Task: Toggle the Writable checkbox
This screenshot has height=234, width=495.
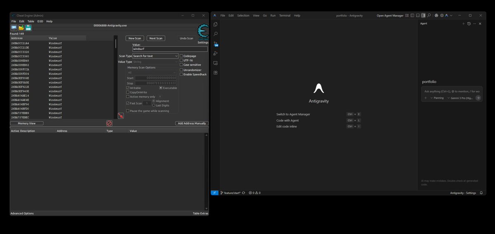Action: tap(128, 88)
